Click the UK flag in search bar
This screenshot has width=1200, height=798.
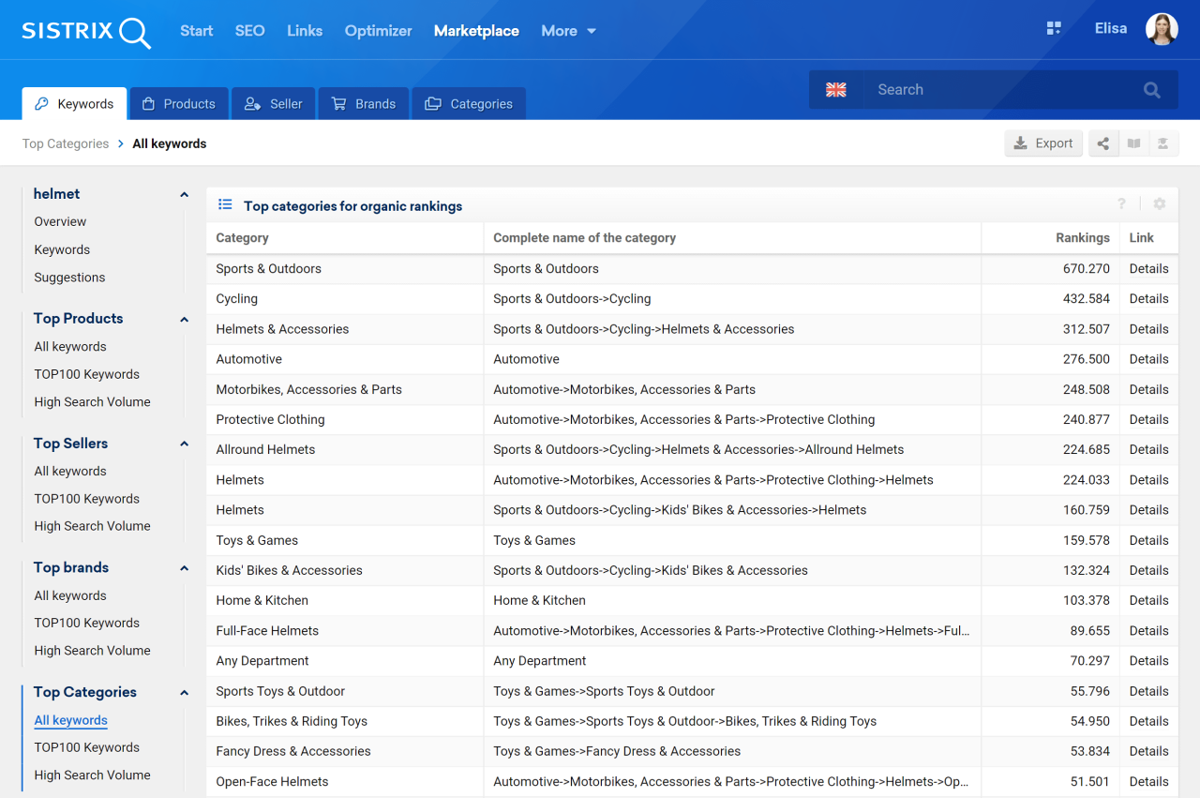click(x=835, y=89)
